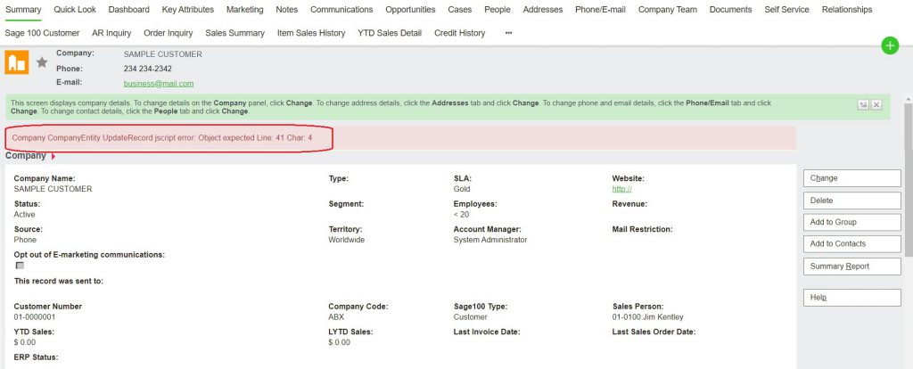
Task: Open the Order Inquiry tab
Action: tap(169, 33)
